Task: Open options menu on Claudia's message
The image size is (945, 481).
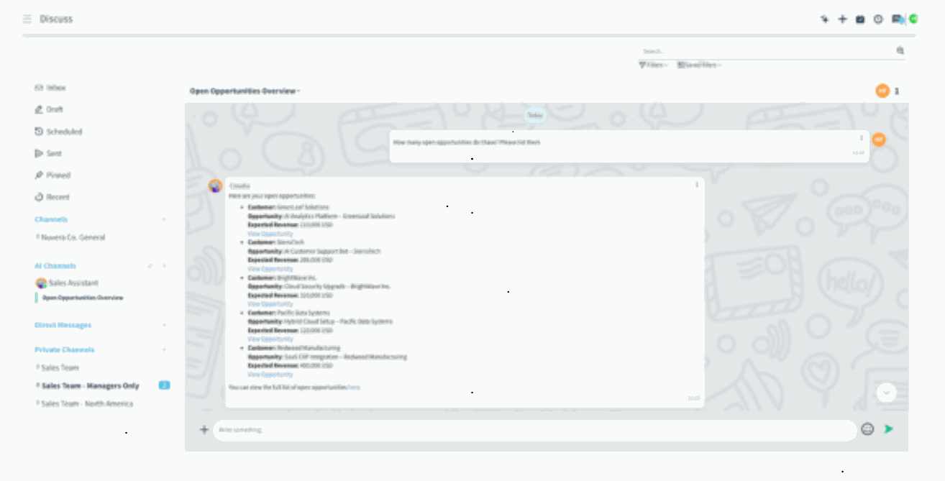Action: point(696,185)
